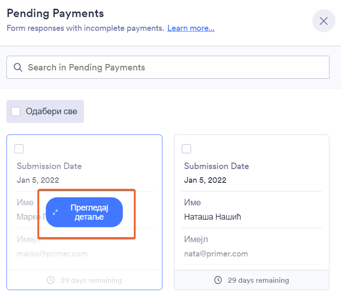The height and width of the screenshot is (303, 341).
Task: Click the Search in Pending Payments field
Action: (x=175, y=67)
